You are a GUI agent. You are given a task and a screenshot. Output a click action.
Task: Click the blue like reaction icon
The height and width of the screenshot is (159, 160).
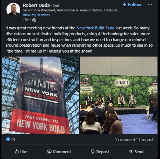point(8,139)
